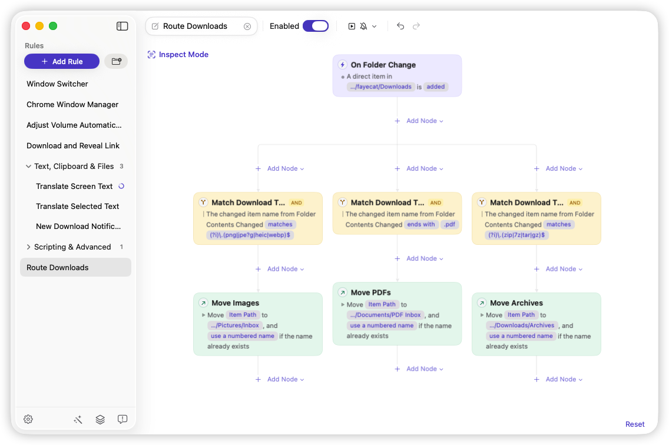Click the magic wand icon
This screenshot has height=445, width=669.
click(78, 420)
